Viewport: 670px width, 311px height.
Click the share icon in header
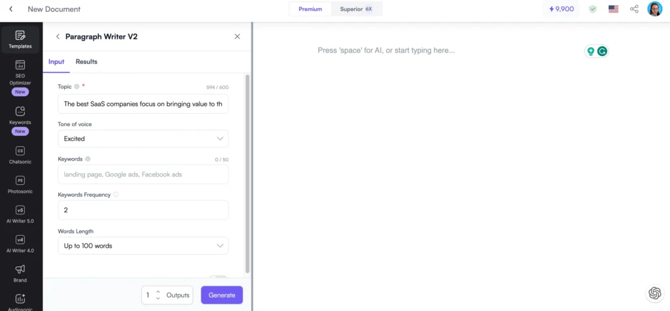point(633,9)
